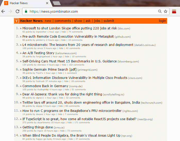
Task: Click the browser back arrow
Action: [3, 11]
